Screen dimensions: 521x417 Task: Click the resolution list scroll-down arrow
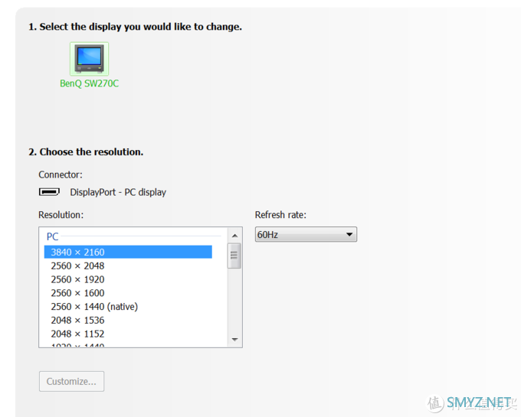[235, 340]
